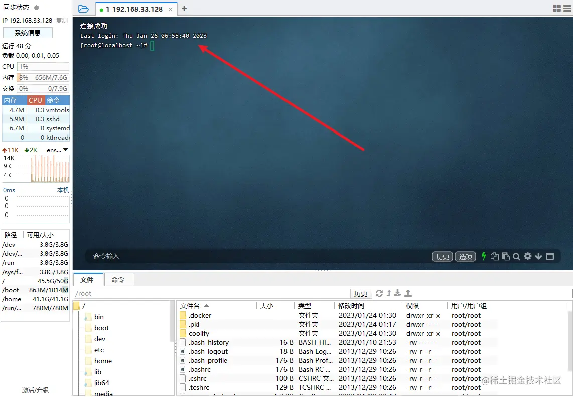Open the .docker folder
This screenshot has height=397, width=573.
(x=200, y=315)
